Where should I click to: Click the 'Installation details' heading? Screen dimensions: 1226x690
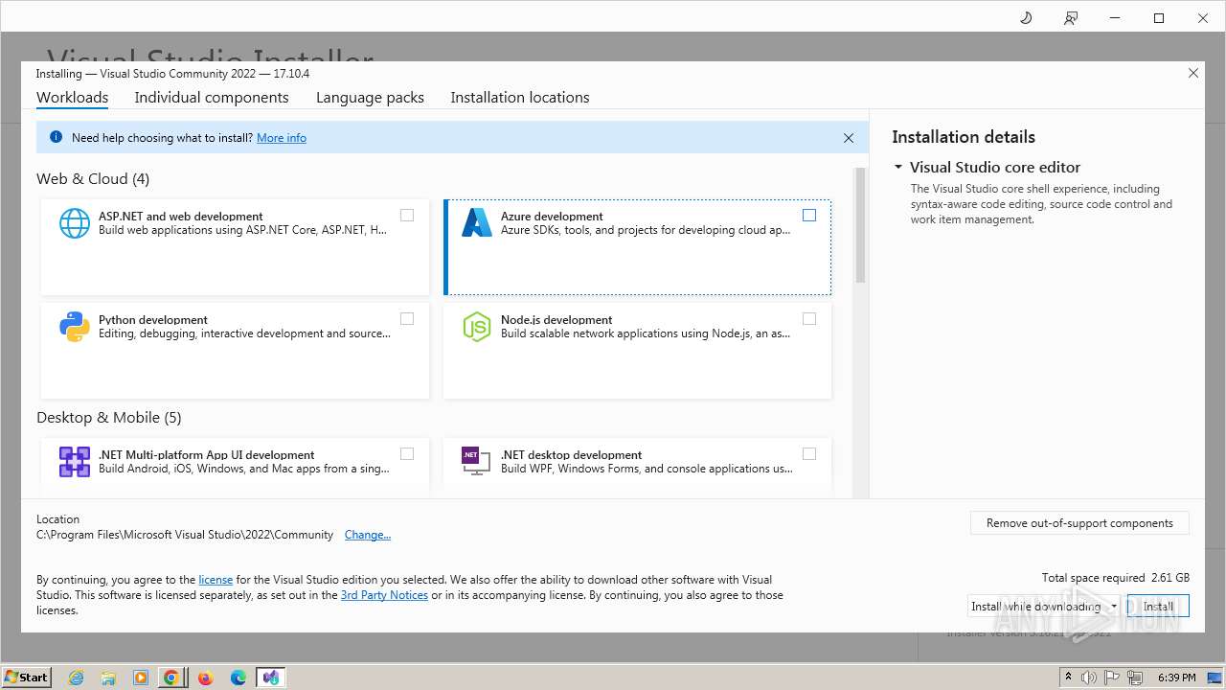pos(964,137)
